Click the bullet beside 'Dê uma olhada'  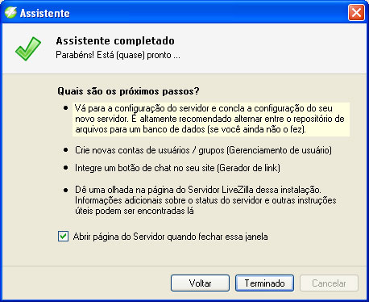(66, 190)
